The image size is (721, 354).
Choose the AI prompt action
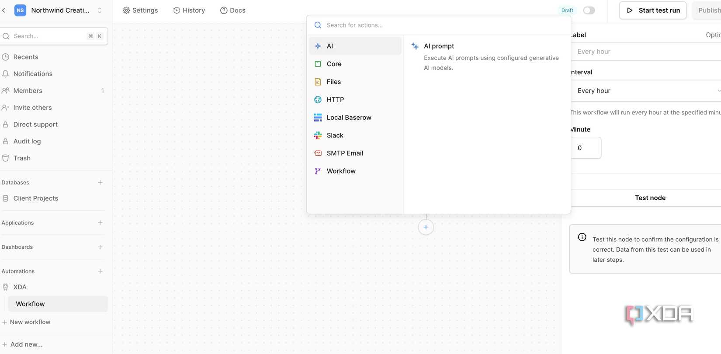click(487, 56)
